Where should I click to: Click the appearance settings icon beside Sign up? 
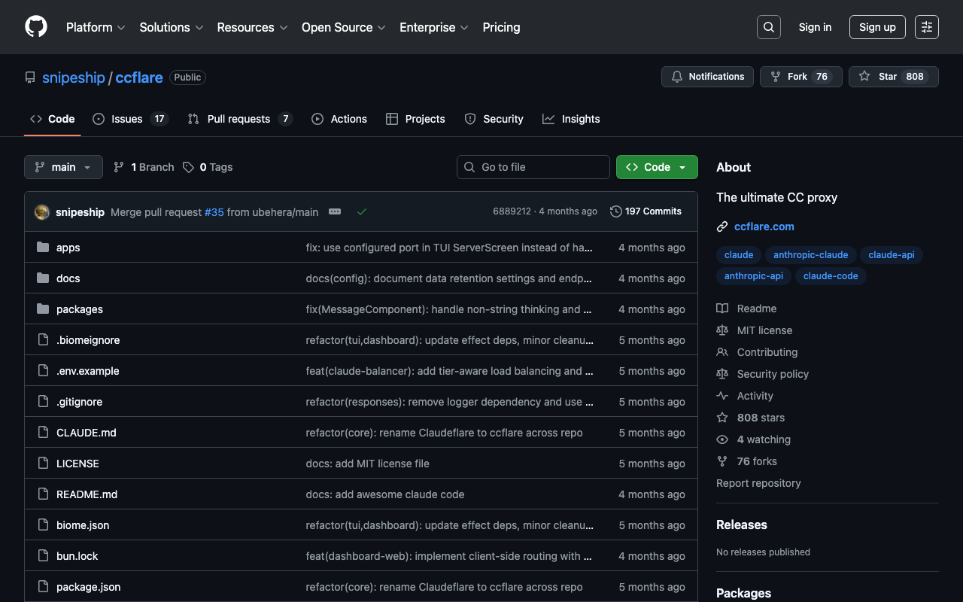[x=926, y=27]
